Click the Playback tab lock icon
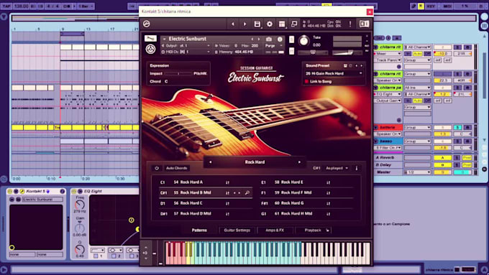 point(327,230)
